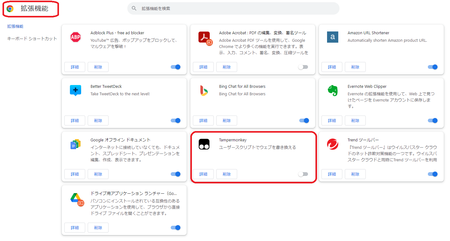This screenshot has height=241, width=450.
Task: Click the Google オフライン ドキュメント icon
Action: coord(75,144)
